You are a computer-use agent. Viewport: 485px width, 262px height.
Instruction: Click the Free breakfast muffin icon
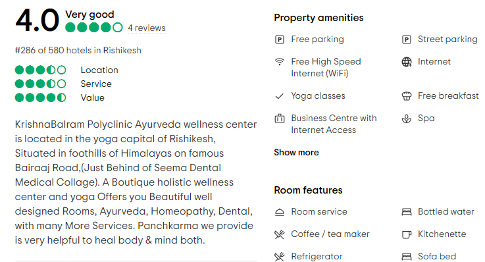pos(407,96)
